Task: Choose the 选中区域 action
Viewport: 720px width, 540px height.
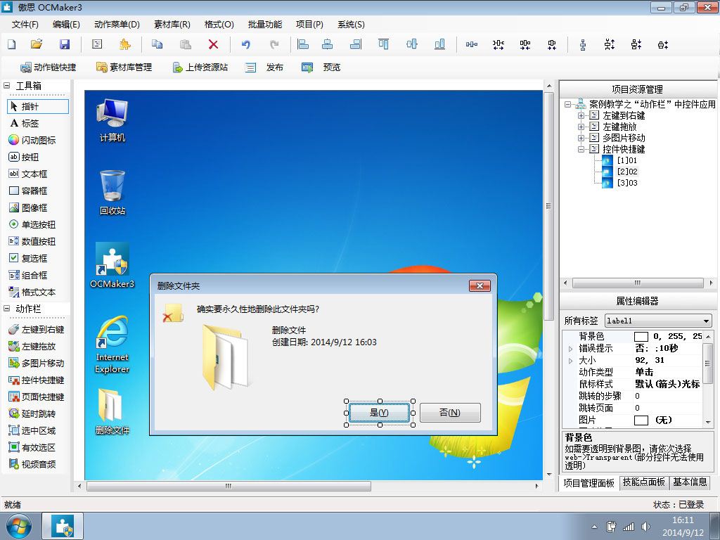Action: [32, 431]
